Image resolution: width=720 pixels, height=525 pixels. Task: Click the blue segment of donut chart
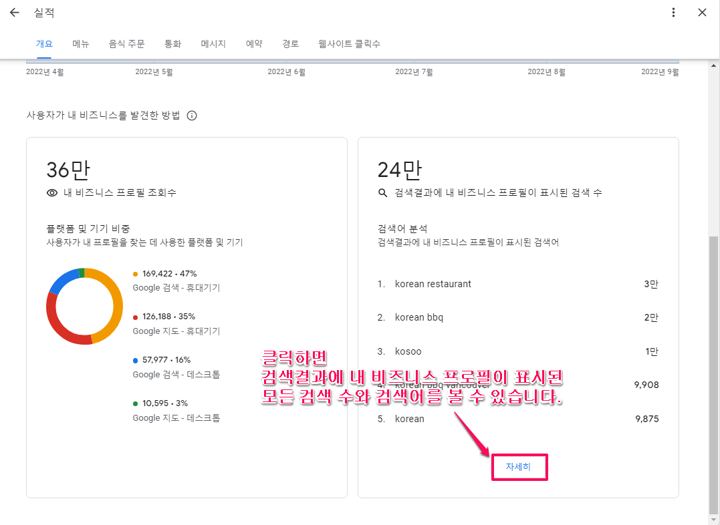pyautogui.click(x=62, y=279)
